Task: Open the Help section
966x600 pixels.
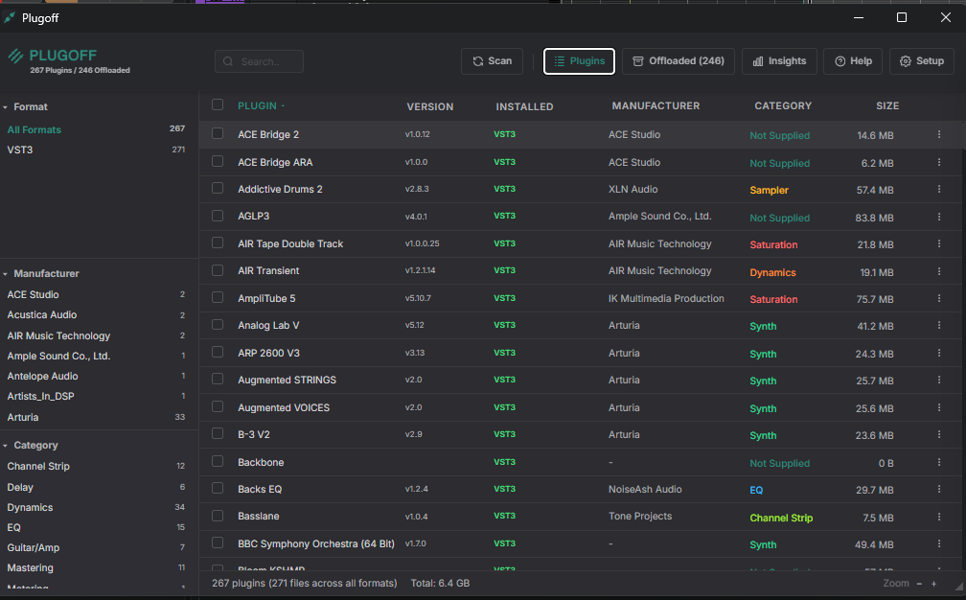Action: click(x=853, y=61)
